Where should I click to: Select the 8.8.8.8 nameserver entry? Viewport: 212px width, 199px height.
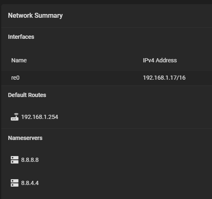[x=30, y=160]
